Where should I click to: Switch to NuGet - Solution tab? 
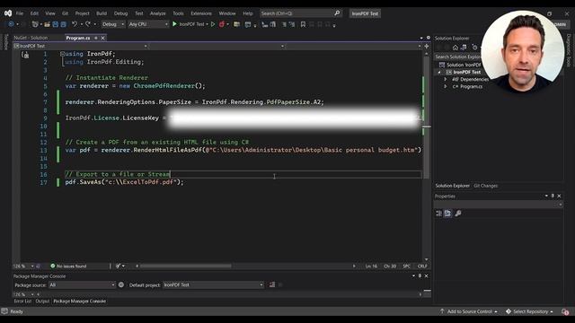point(31,38)
